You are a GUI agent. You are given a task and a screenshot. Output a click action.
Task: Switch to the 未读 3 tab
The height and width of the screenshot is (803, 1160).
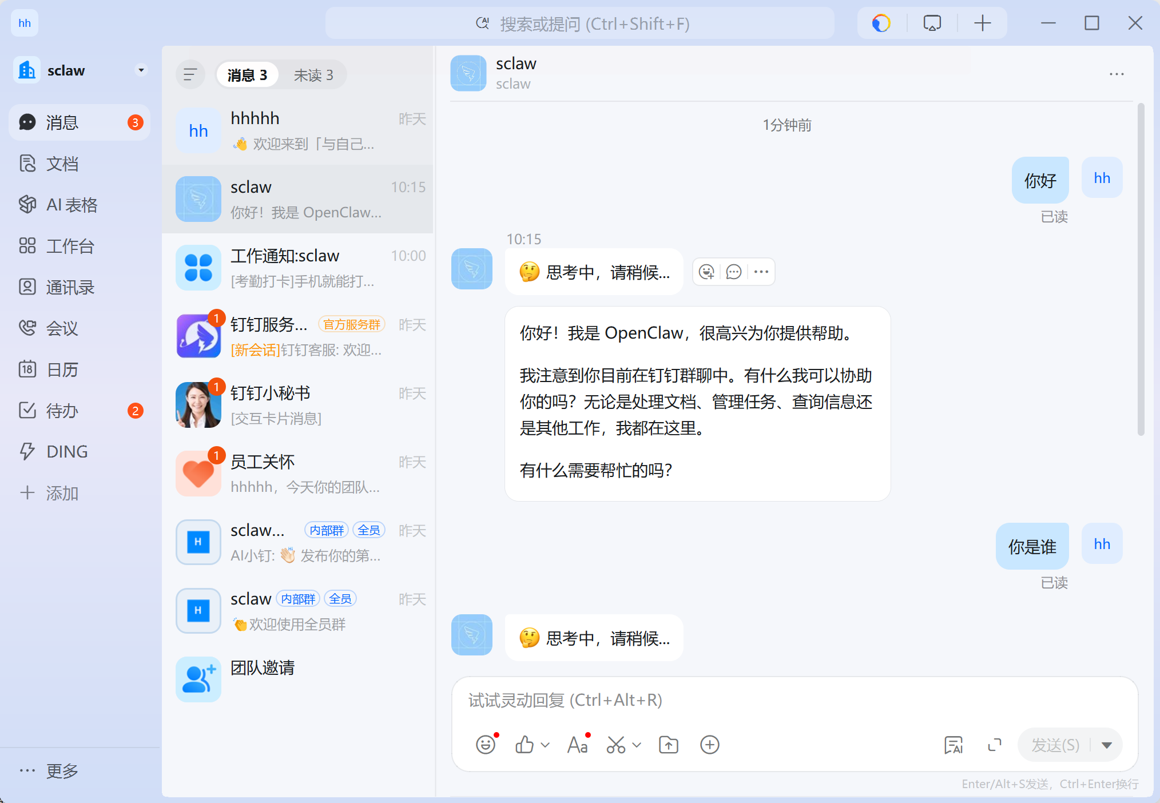[313, 75]
